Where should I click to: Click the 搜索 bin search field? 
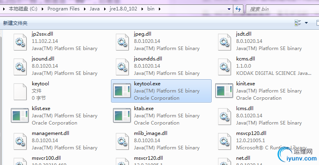coord(282,9)
